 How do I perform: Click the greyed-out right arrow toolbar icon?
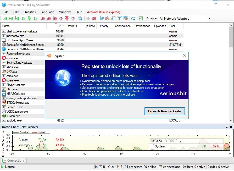pos(88,19)
